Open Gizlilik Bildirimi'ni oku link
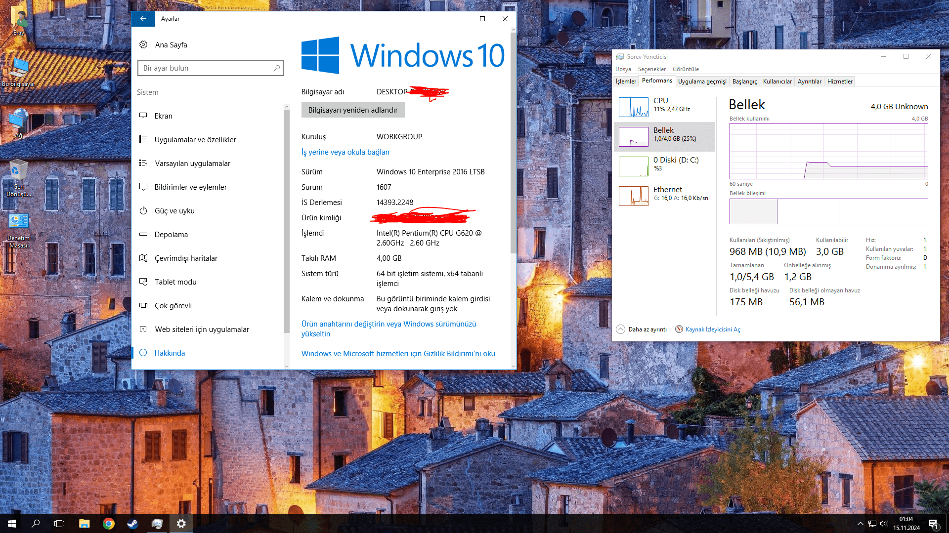949x533 pixels. [x=398, y=354]
